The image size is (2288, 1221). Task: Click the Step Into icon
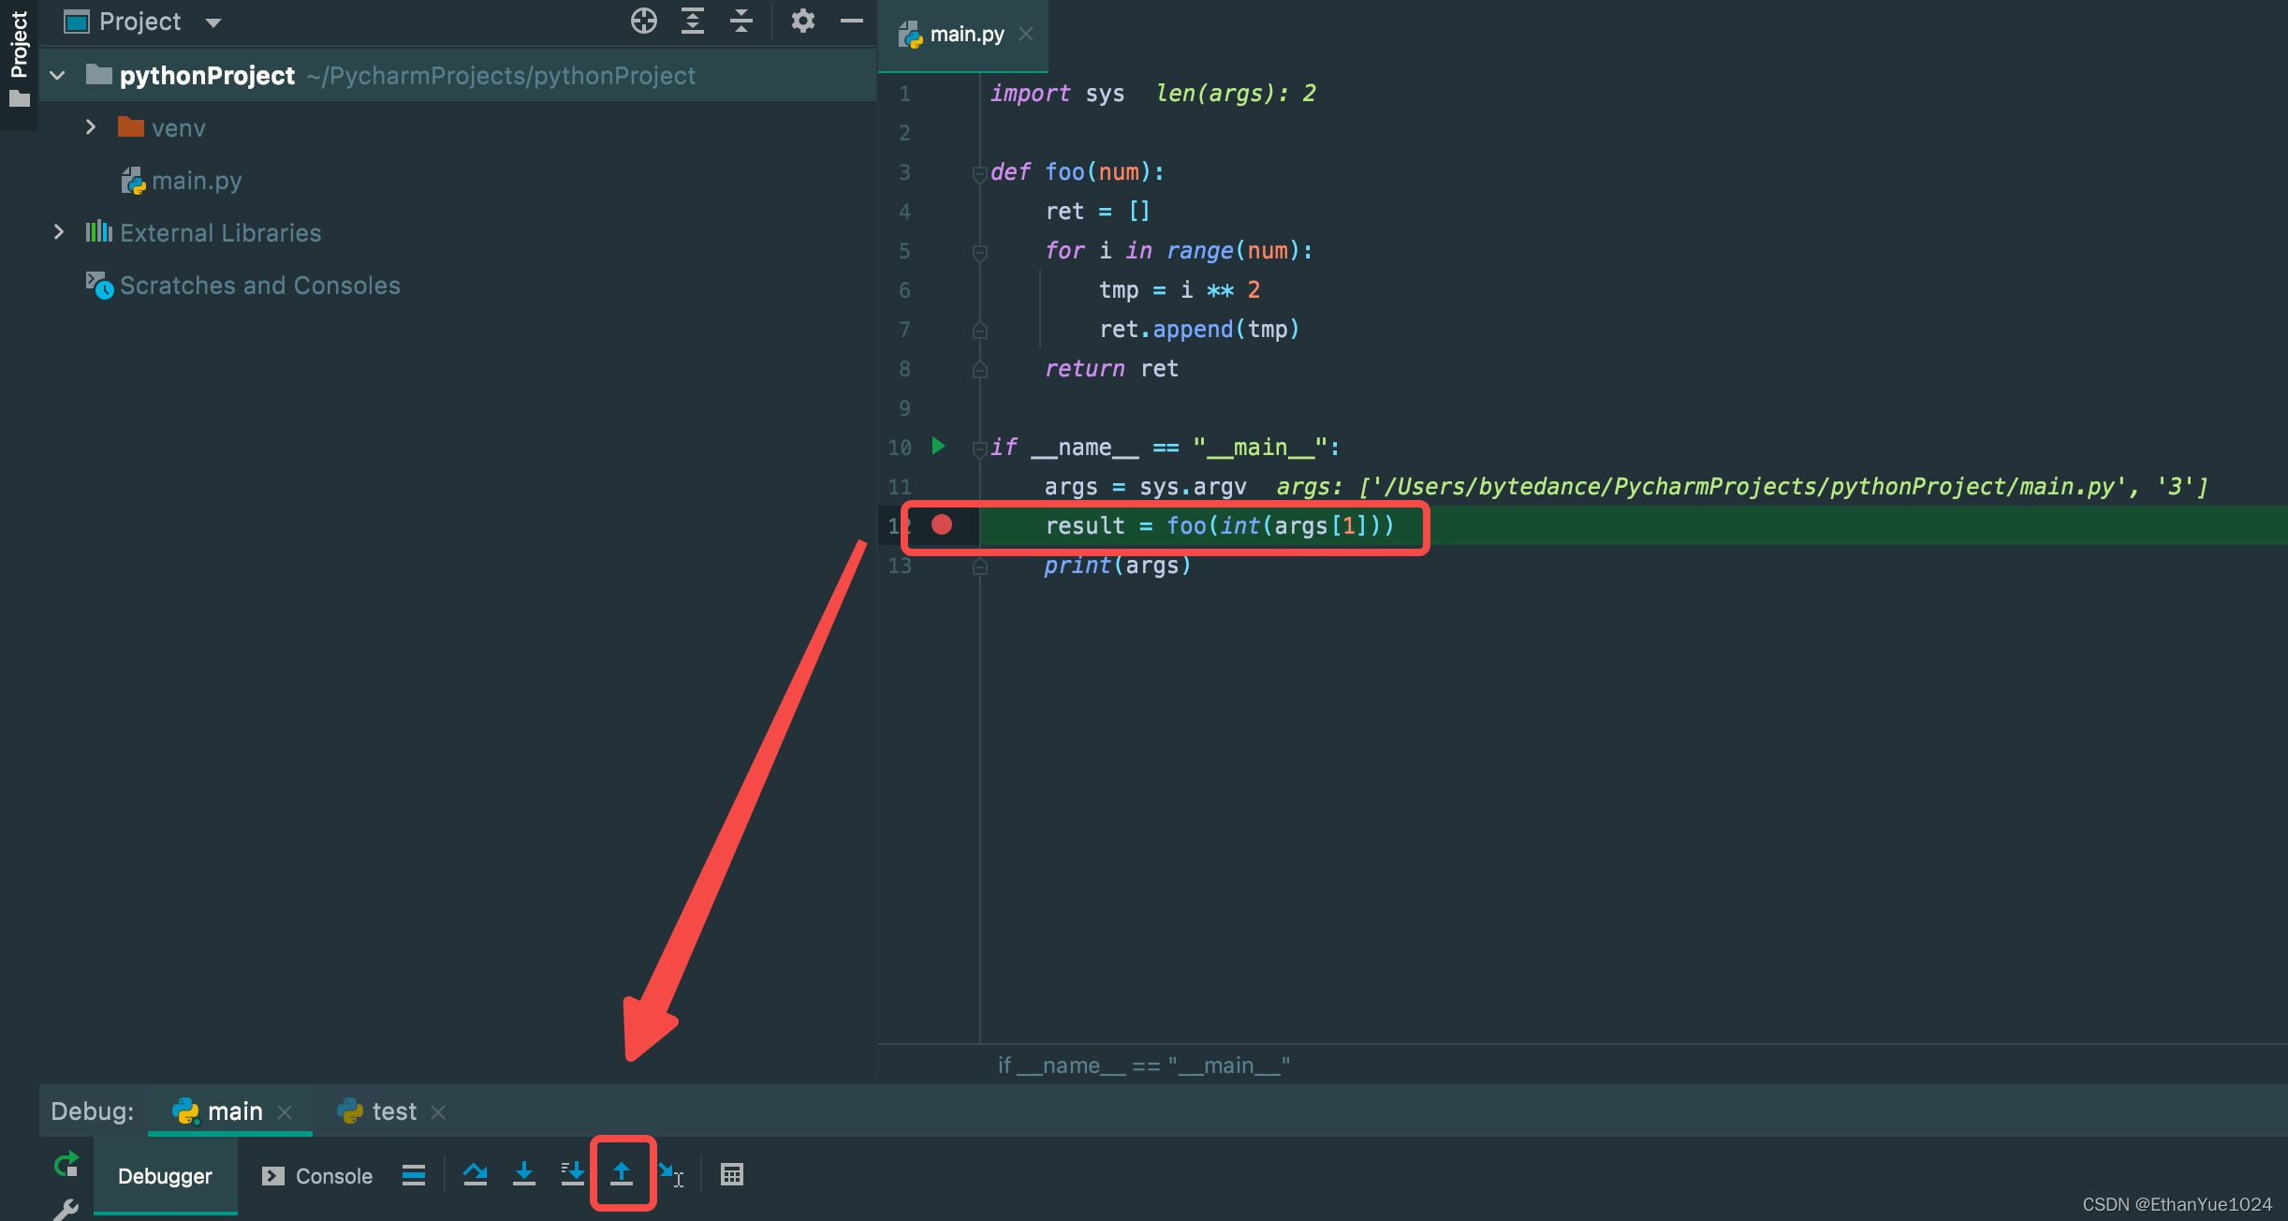click(524, 1174)
